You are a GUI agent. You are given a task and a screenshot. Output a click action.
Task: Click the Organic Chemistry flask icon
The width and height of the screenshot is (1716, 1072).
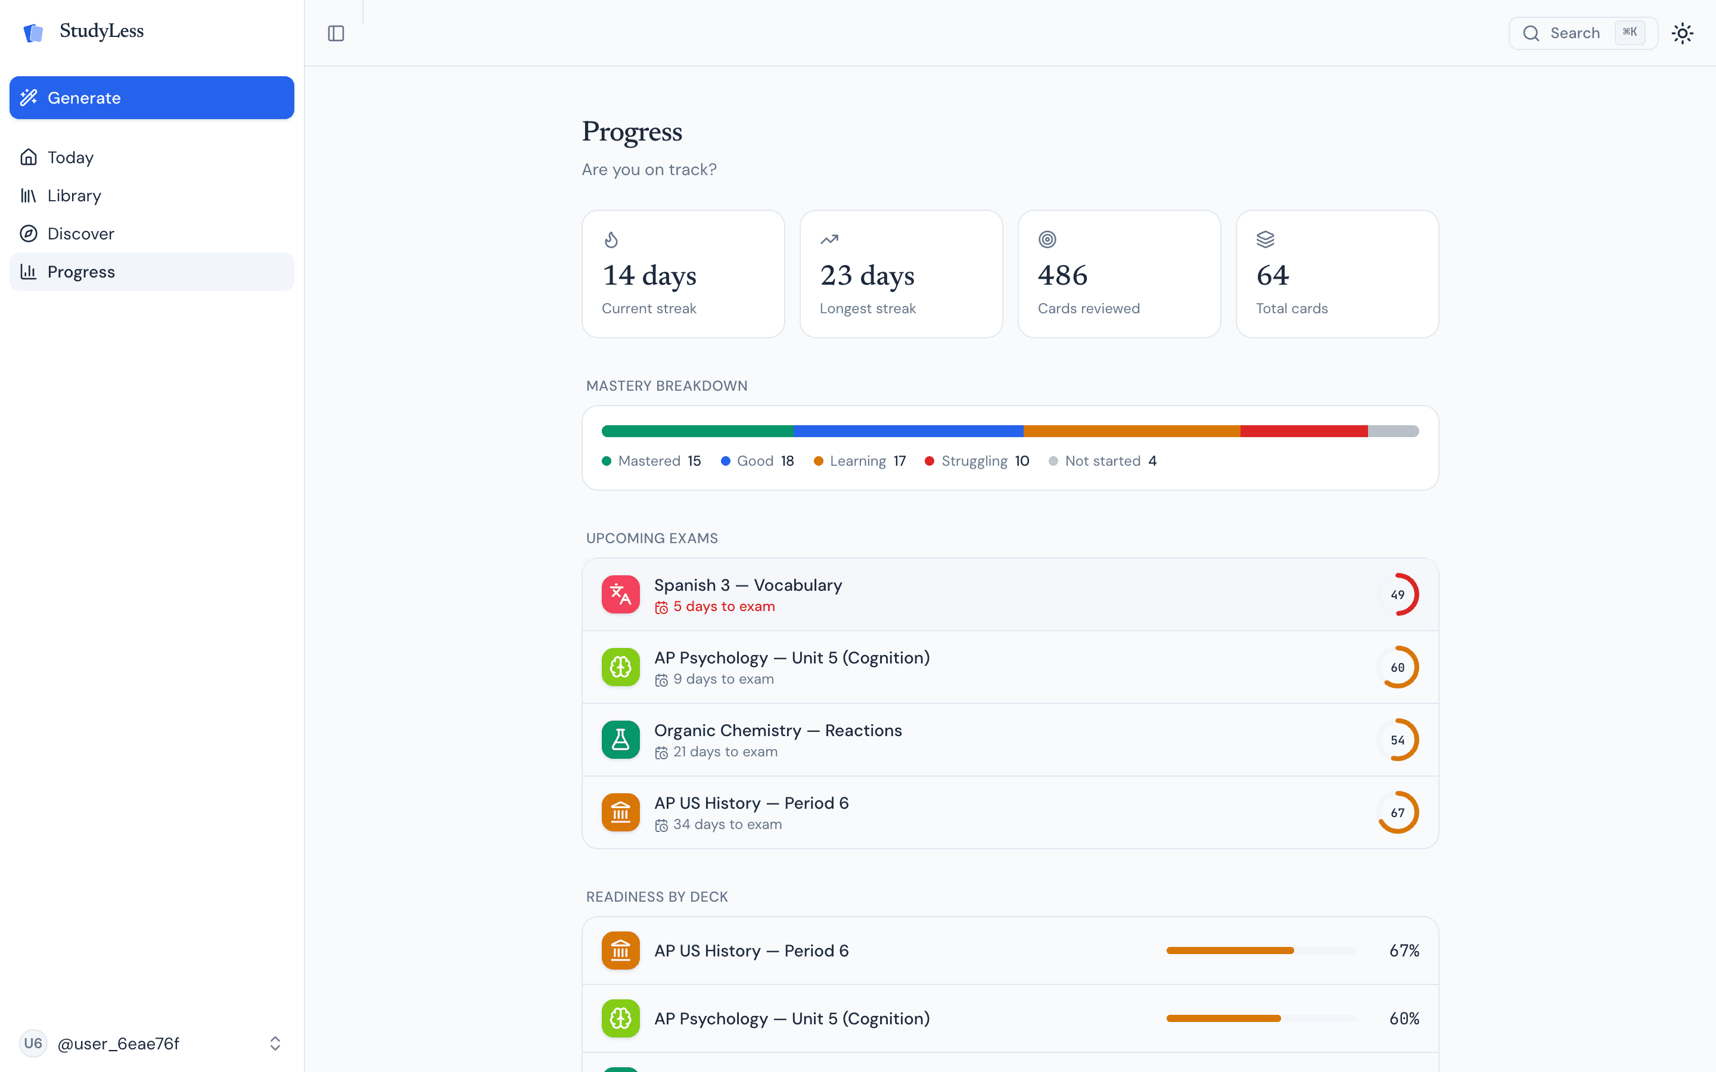tap(620, 740)
